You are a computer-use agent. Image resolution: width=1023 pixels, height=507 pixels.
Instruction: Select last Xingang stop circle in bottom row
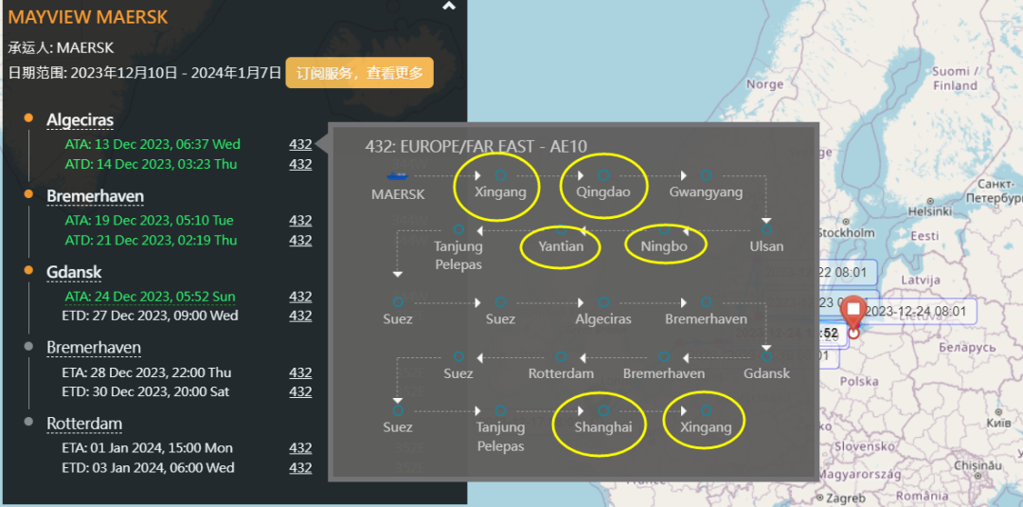[x=706, y=410]
